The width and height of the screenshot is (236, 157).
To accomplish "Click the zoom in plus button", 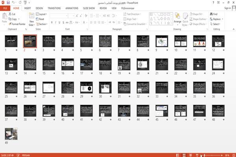I will [221, 155].
